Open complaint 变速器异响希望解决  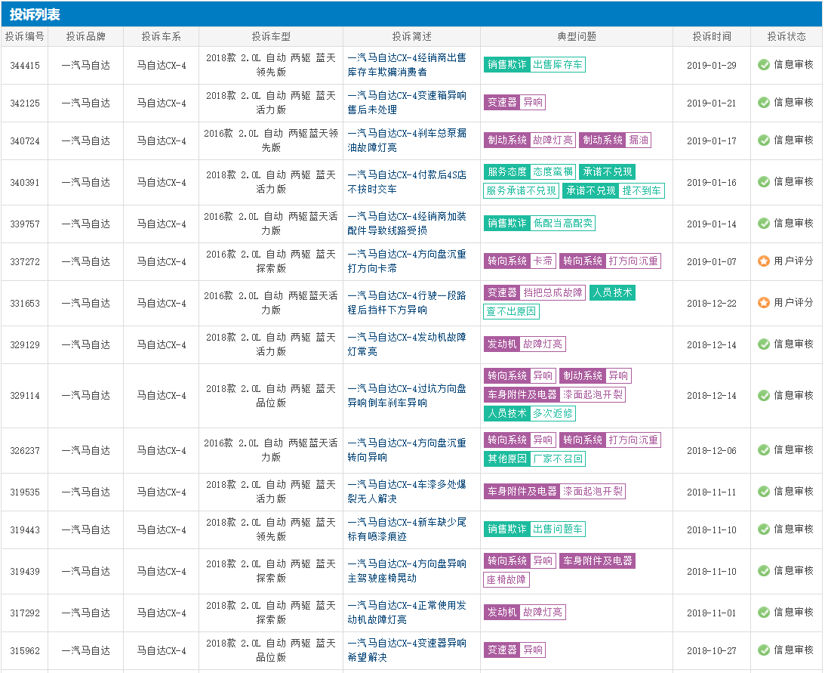click(407, 650)
